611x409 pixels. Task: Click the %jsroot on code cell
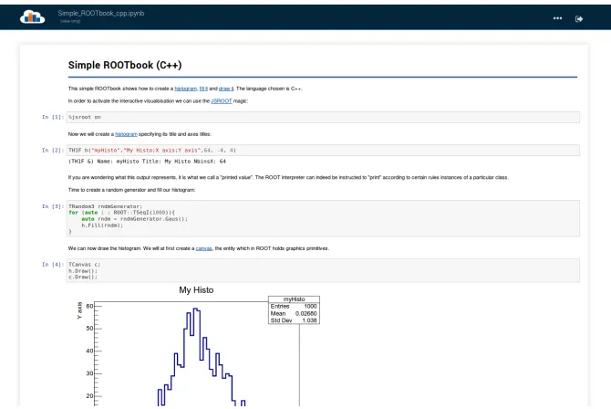pos(323,117)
